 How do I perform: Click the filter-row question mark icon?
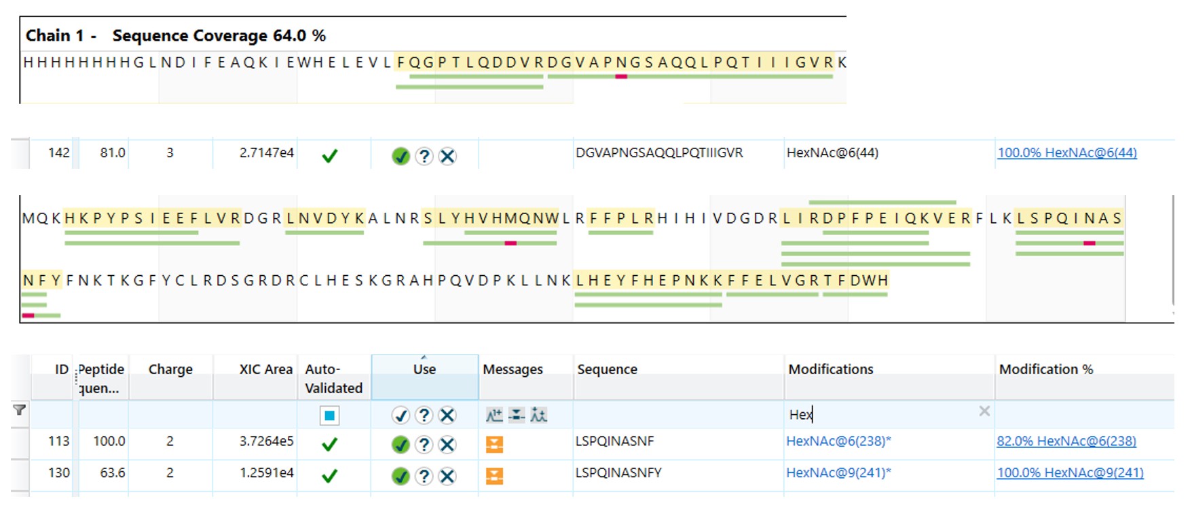coord(424,415)
